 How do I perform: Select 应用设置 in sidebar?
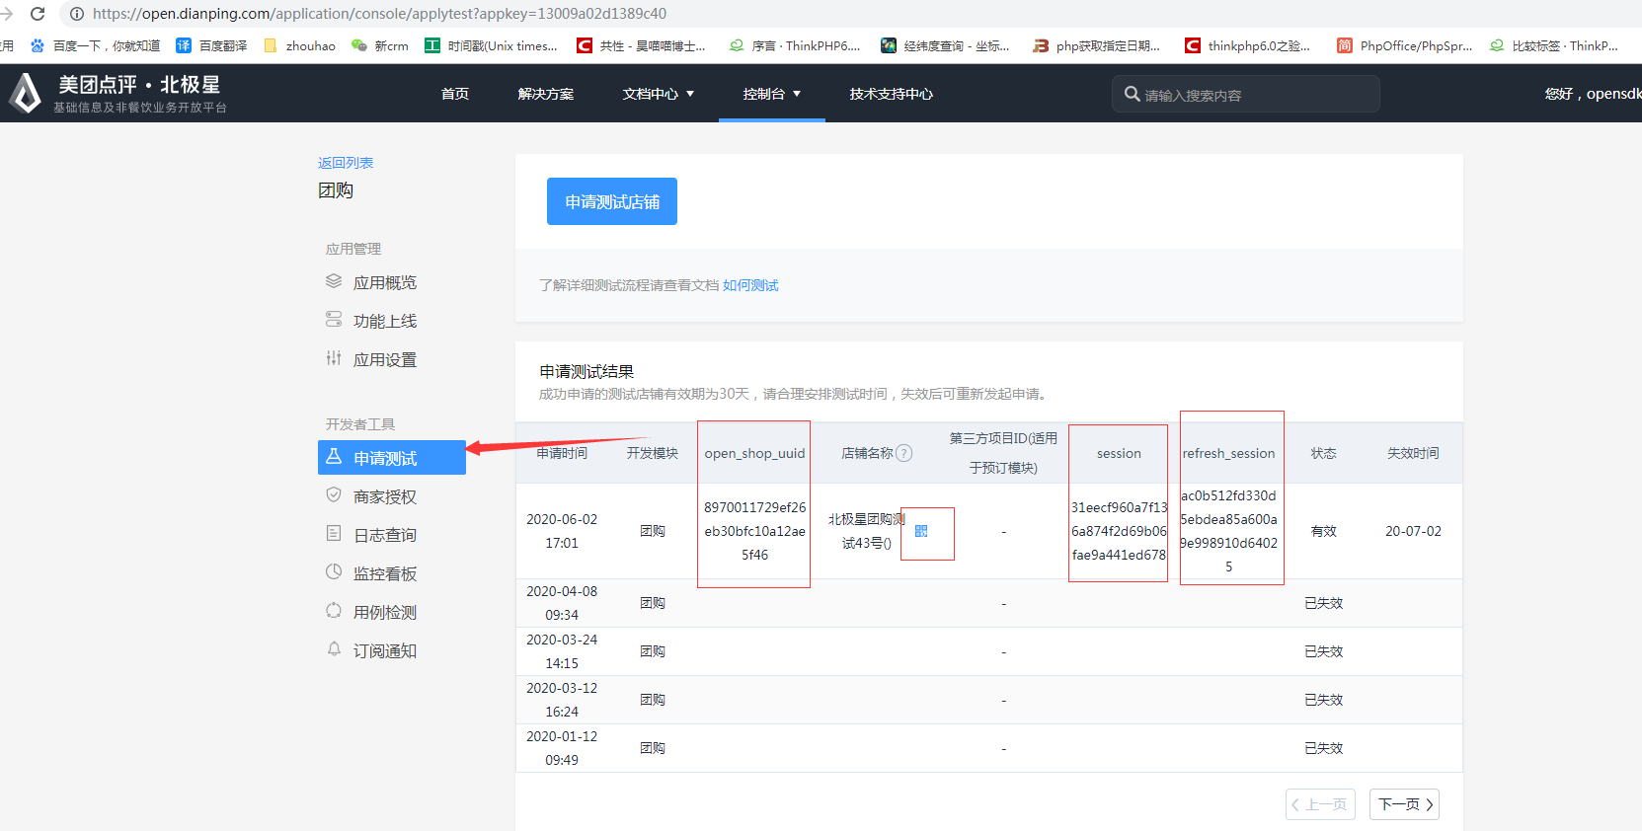[x=385, y=359]
